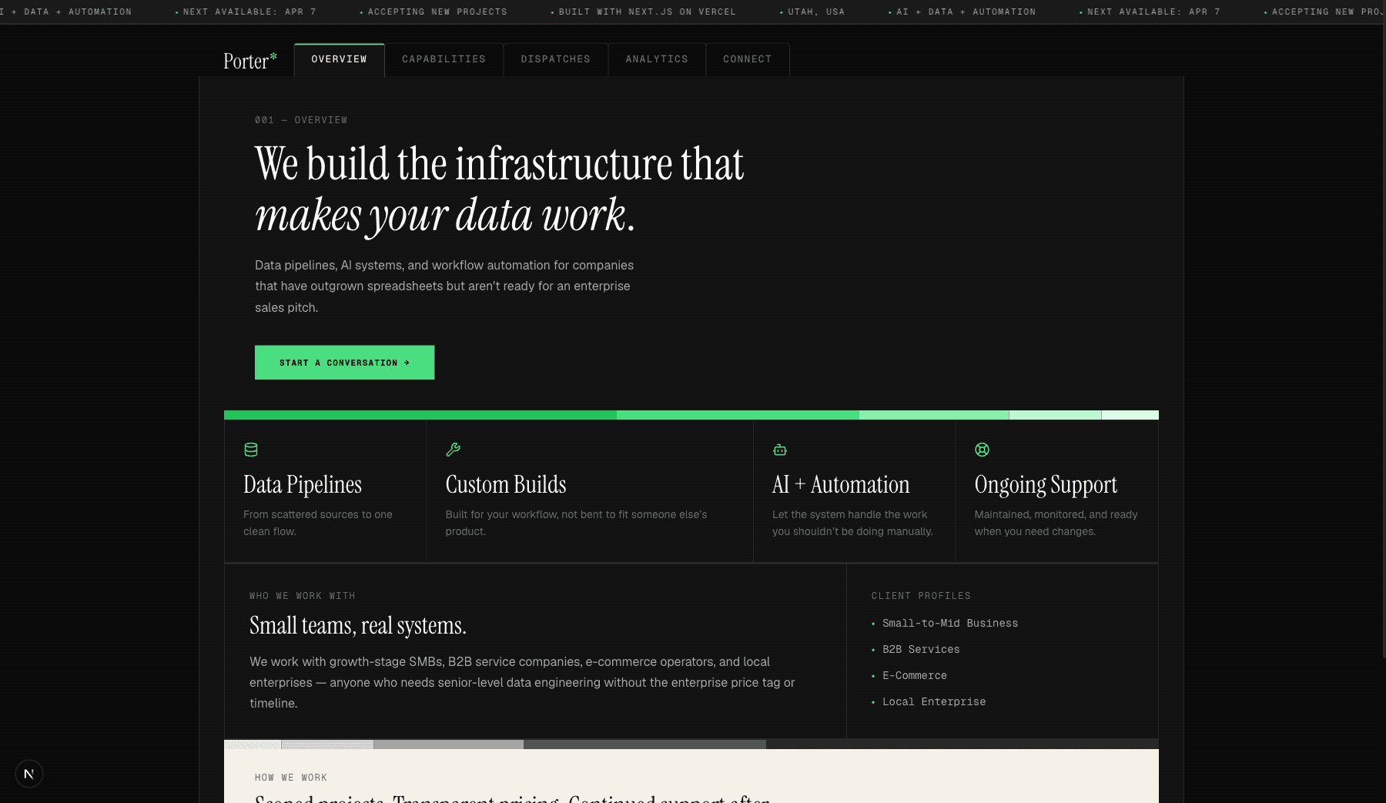Viewport: 1386px width, 803px height.
Task: Switch to the ANALYTICS tab
Action: pyautogui.click(x=656, y=59)
